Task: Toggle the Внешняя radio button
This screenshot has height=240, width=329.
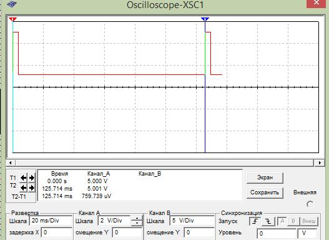Action: pyautogui.click(x=310, y=204)
